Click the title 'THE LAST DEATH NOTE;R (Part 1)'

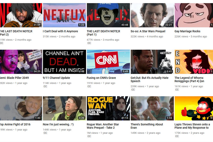click(103, 33)
